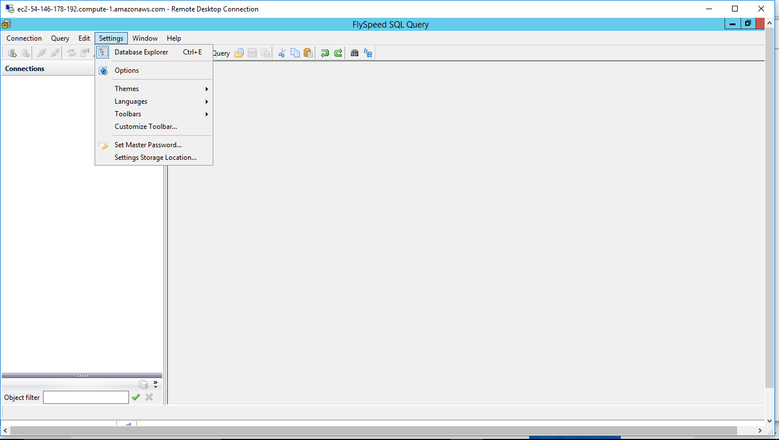Open a saved query file
This screenshot has width=779, height=440.
pyautogui.click(x=239, y=53)
